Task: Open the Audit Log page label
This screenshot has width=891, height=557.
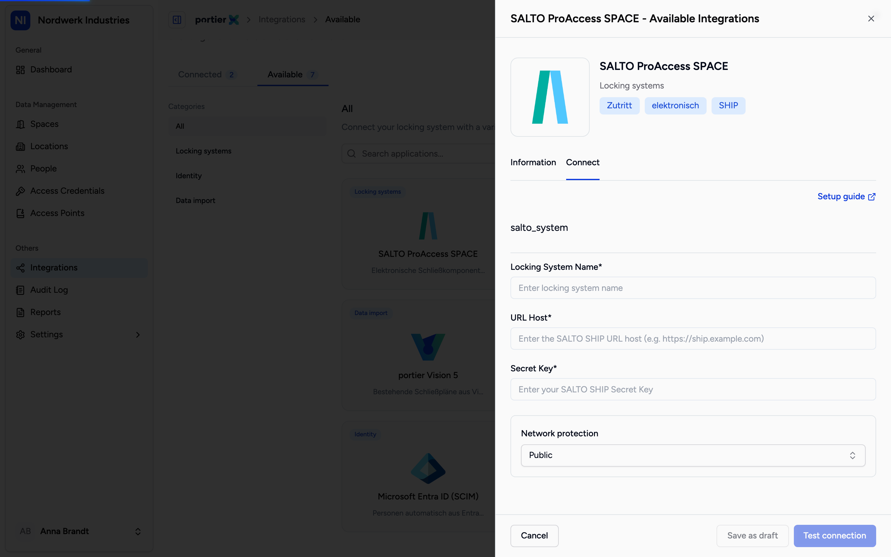Action: (49, 290)
